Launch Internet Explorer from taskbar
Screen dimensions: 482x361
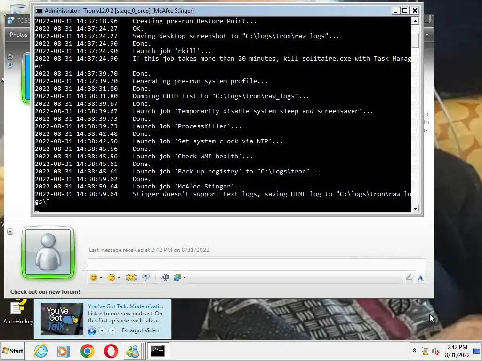40,351
